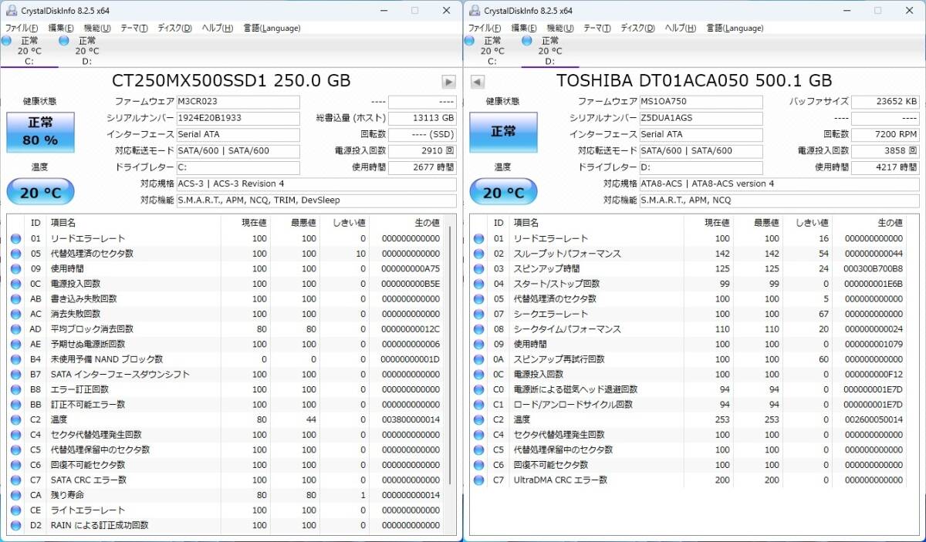Image resolution: width=926 pixels, height=542 pixels.
Task: Click the power-on count field 2910 回
Action: (x=422, y=151)
